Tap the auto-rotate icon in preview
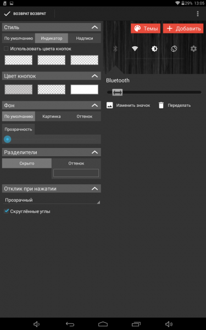Viewport: 206px width, 330px height. 174,49
